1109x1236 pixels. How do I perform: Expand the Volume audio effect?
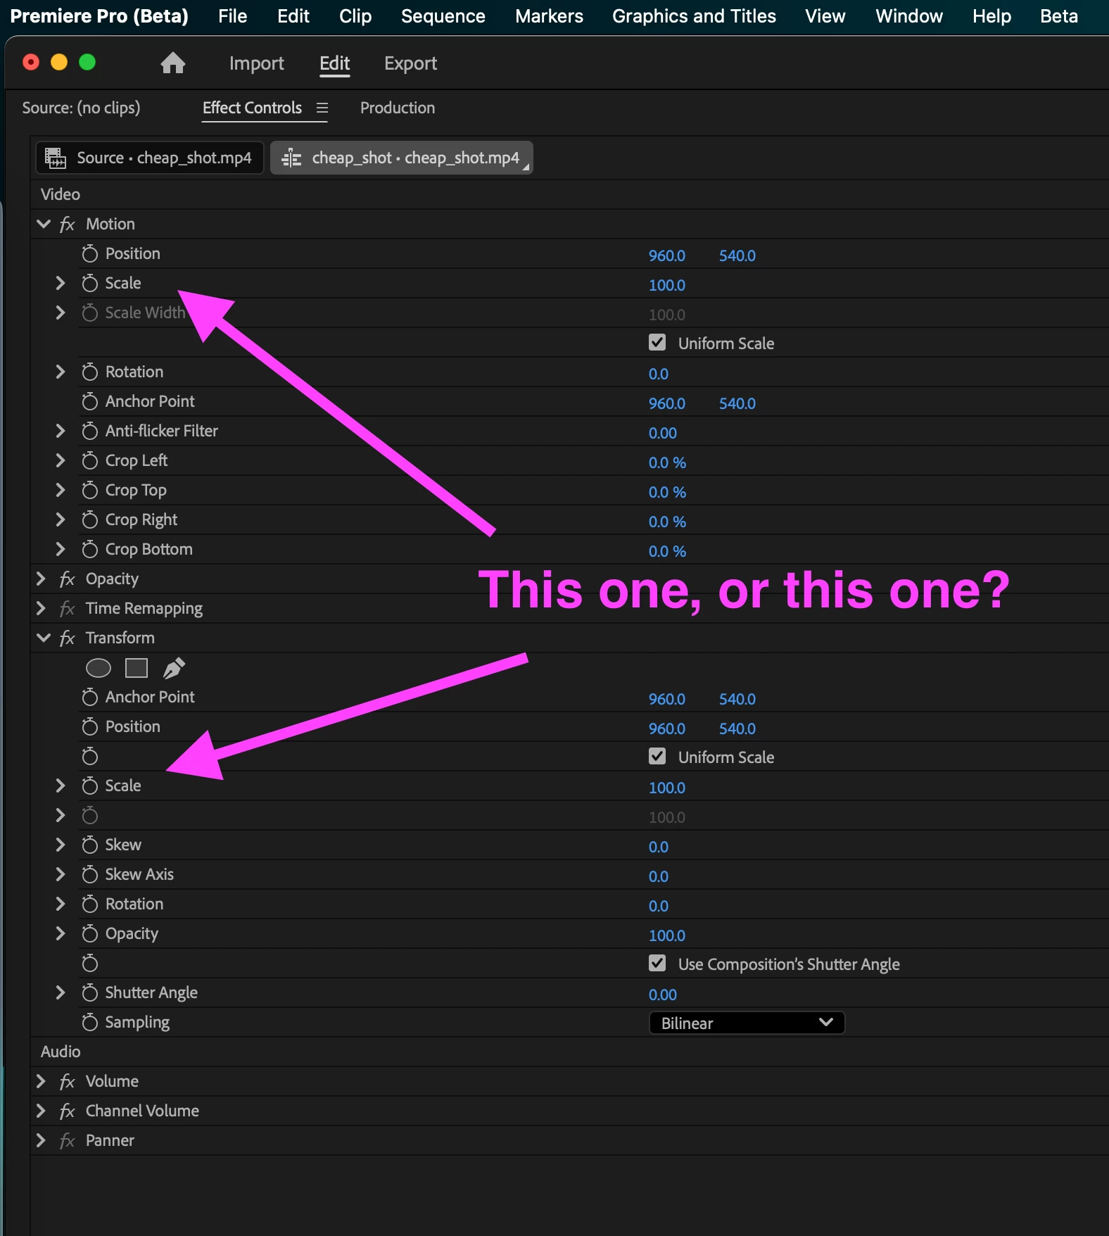(41, 1081)
